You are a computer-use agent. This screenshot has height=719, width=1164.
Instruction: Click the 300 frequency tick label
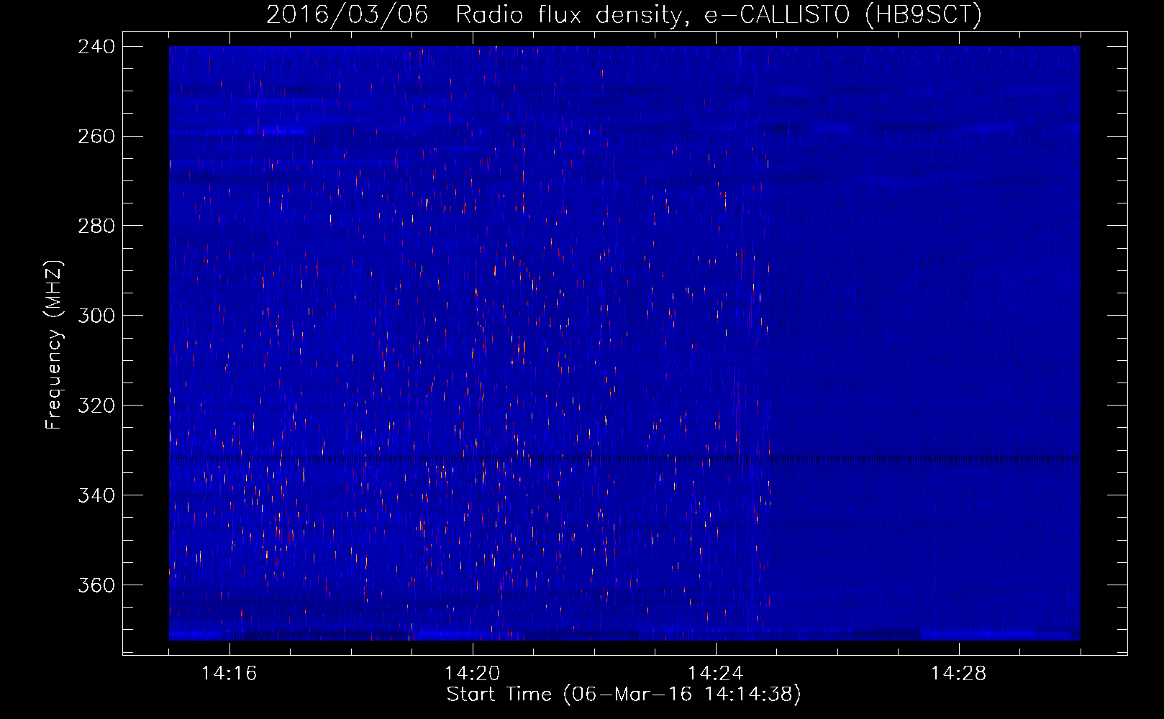point(96,316)
